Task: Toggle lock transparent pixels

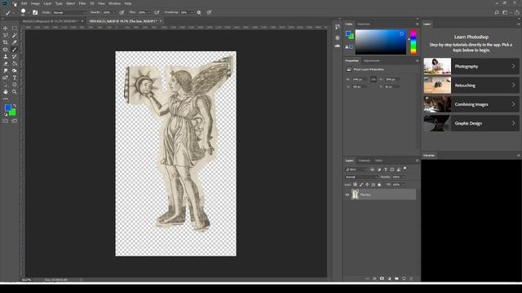Action: click(x=356, y=185)
